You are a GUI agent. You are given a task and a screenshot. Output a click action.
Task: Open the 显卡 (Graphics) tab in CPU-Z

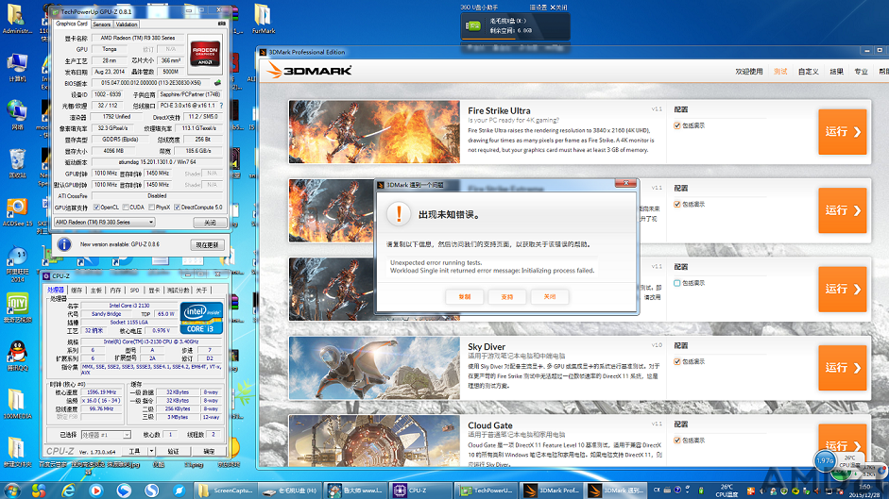pos(154,290)
